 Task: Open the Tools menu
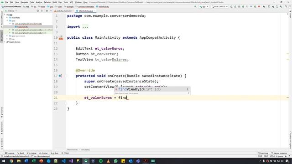point(66,2)
